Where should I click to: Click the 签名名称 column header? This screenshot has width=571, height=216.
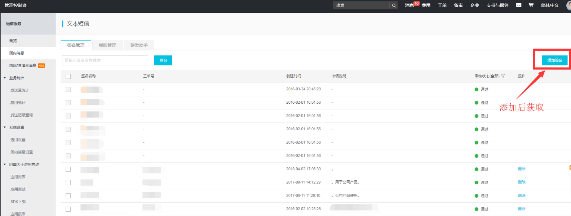pyautogui.click(x=88, y=76)
